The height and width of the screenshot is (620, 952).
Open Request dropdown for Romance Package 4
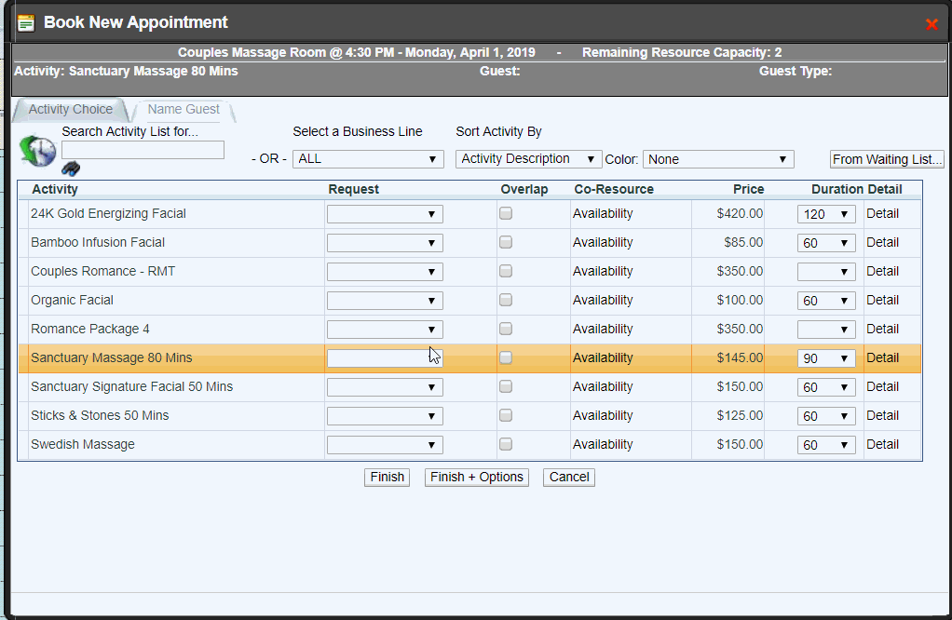pos(385,330)
